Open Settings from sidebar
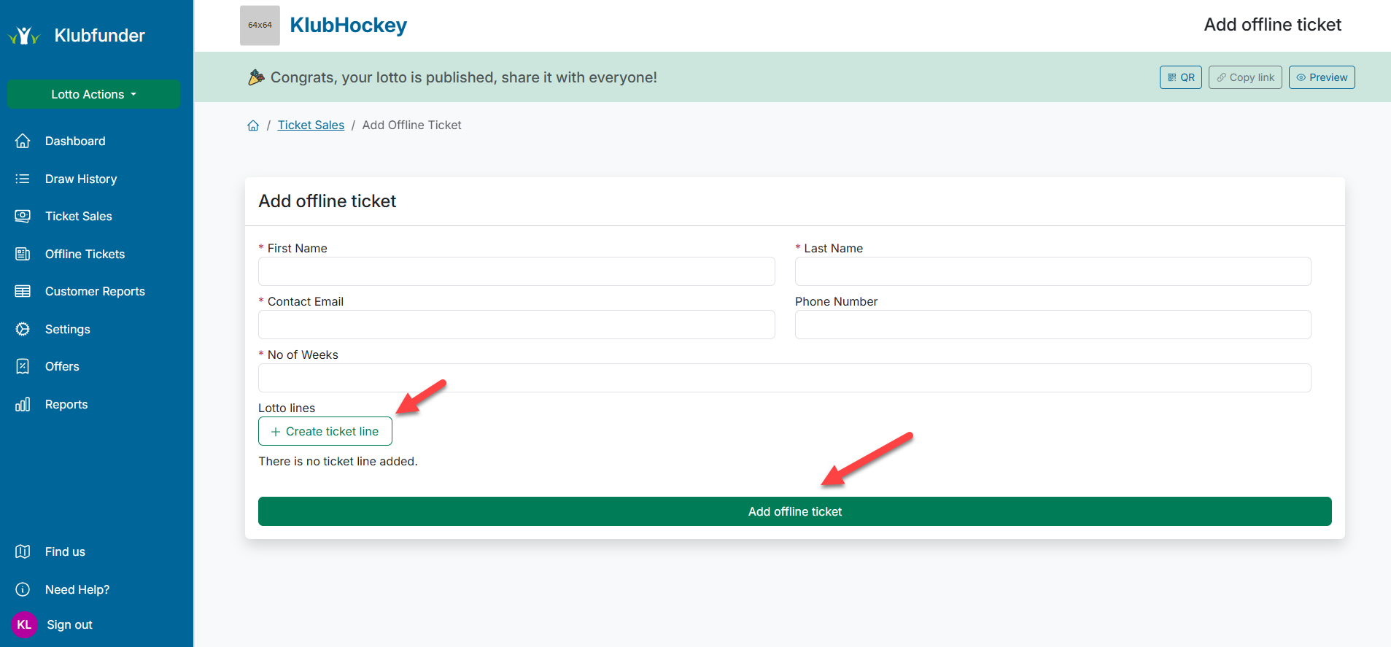 [68, 329]
